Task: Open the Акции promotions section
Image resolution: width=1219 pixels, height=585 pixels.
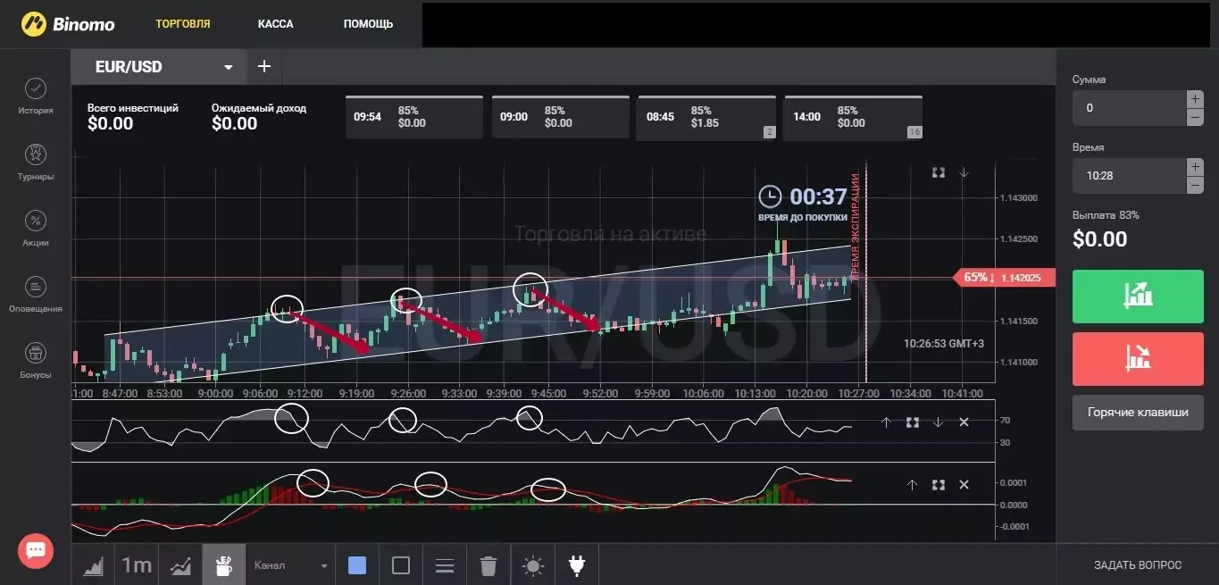Action: click(x=35, y=229)
